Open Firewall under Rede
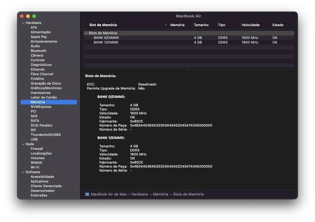 (x=37, y=149)
